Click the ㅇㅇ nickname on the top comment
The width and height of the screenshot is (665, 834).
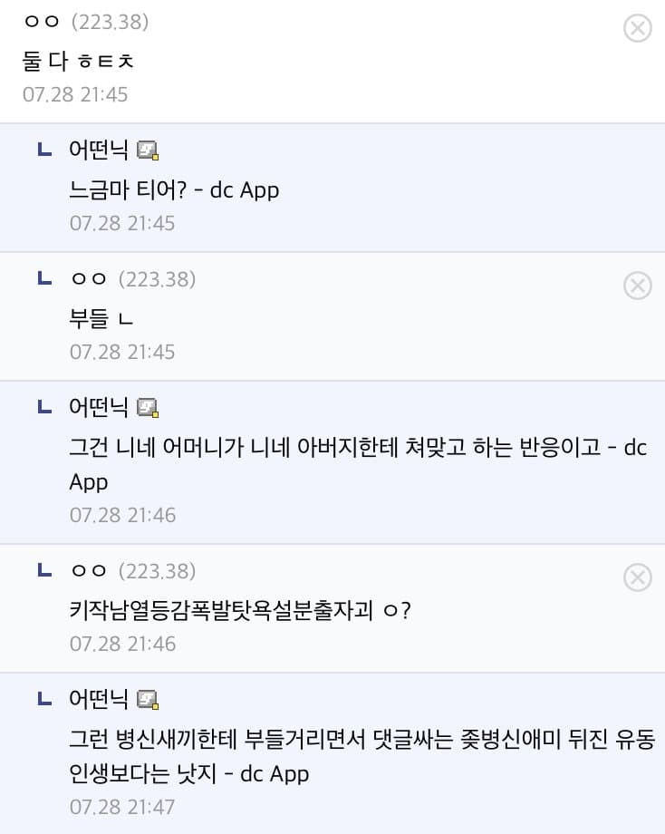click(42, 21)
